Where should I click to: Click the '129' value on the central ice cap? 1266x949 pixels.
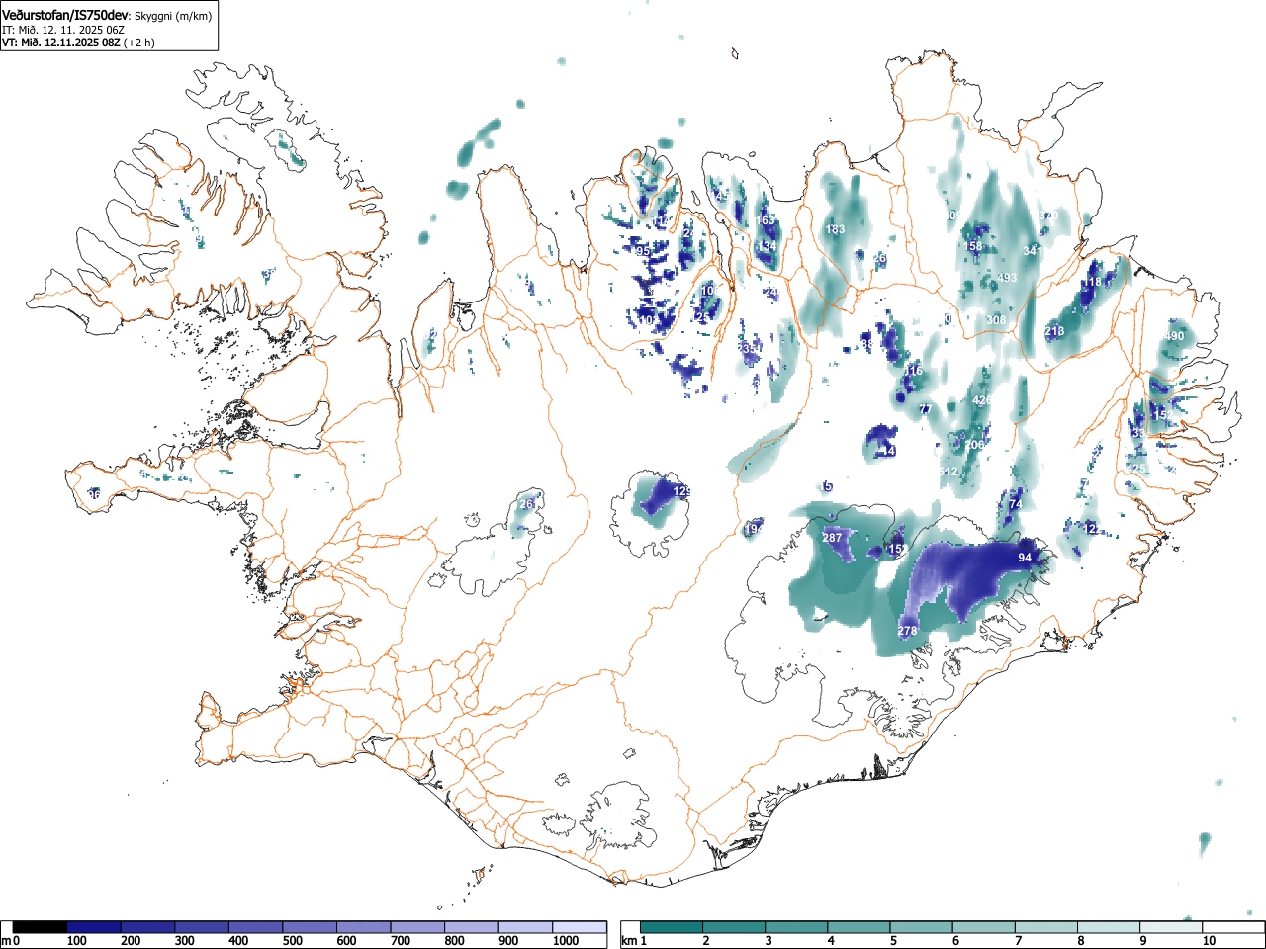(x=682, y=491)
